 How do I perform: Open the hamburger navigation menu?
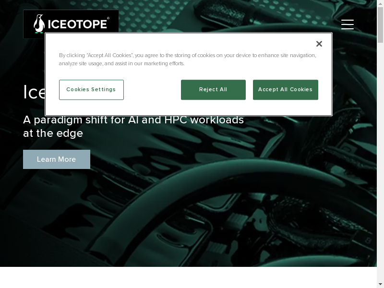click(348, 24)
